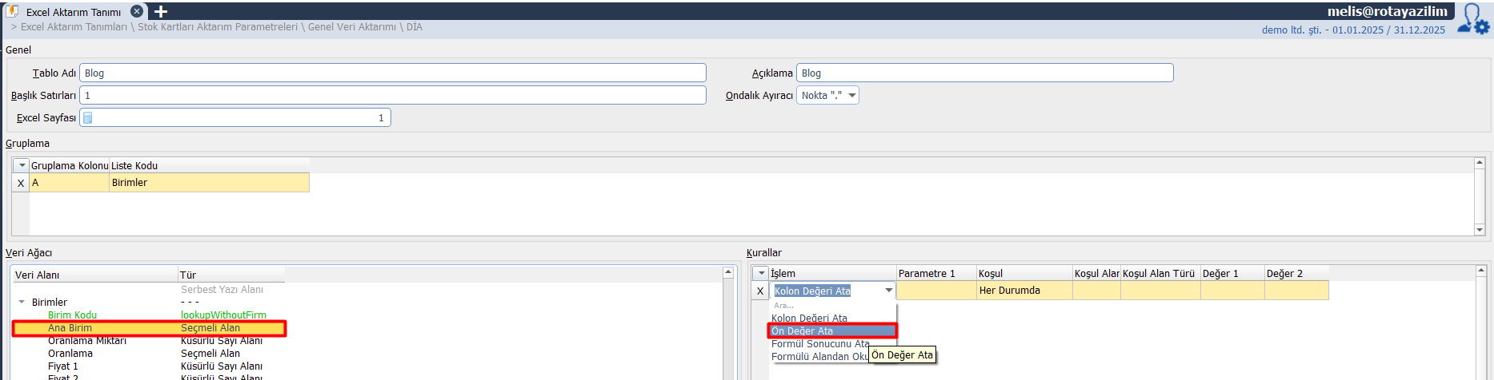Open user settings icon at top right
Viewport: 1494px width, 380px height.
click(1472, 19)
